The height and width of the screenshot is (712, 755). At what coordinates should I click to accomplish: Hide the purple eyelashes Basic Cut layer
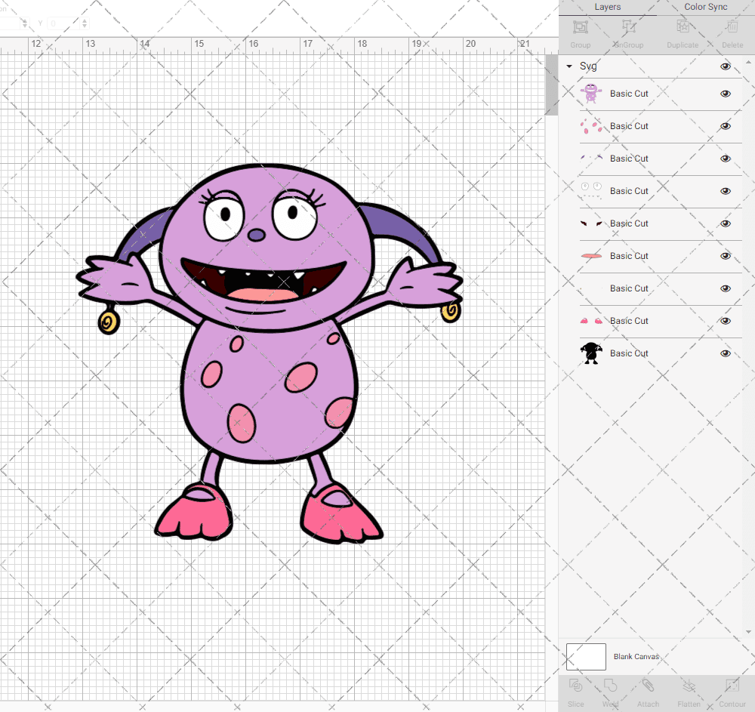tap(725, 159)
